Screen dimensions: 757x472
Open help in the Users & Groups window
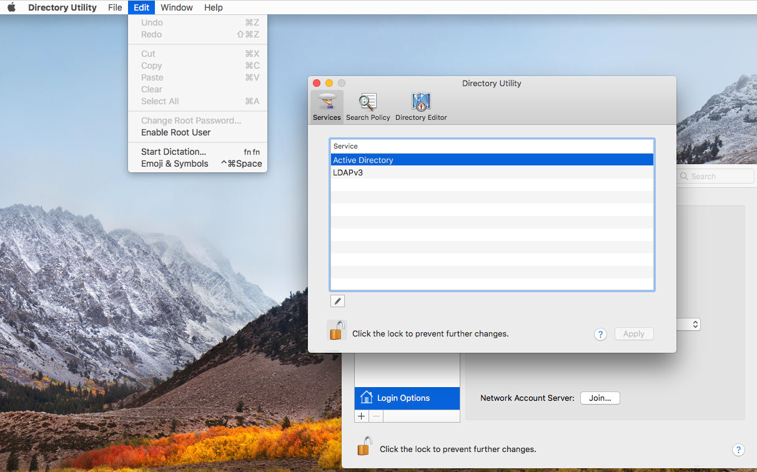(x=738, y=450)
